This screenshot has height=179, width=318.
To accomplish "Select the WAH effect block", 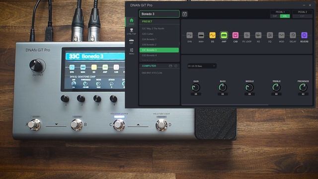I will coord(201,35).
